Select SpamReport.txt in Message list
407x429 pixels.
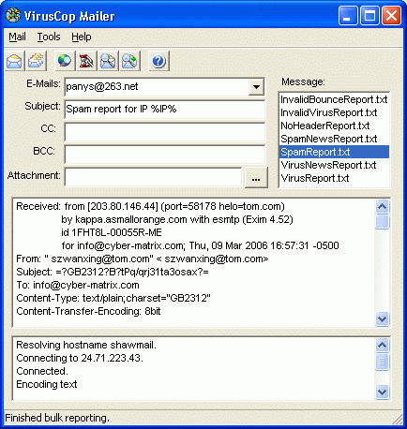pyautogui.click(x=334, y=152)
